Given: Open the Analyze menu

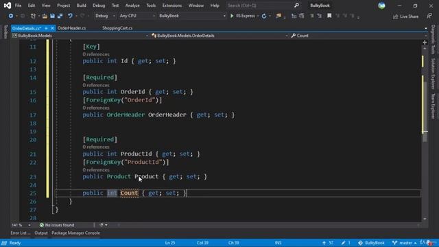Looking at the screenshot, I should click(x=132, y=5).
